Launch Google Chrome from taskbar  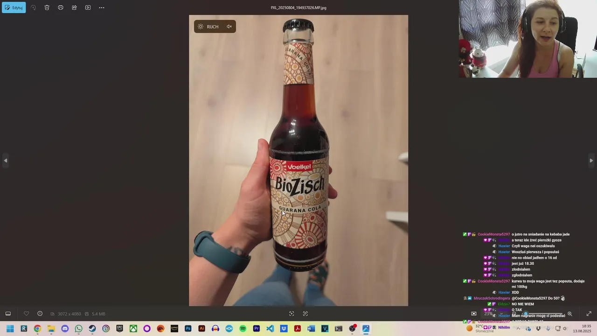tap(37, 329)
